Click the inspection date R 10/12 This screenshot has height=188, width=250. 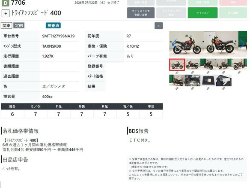[x=133, y=46]
